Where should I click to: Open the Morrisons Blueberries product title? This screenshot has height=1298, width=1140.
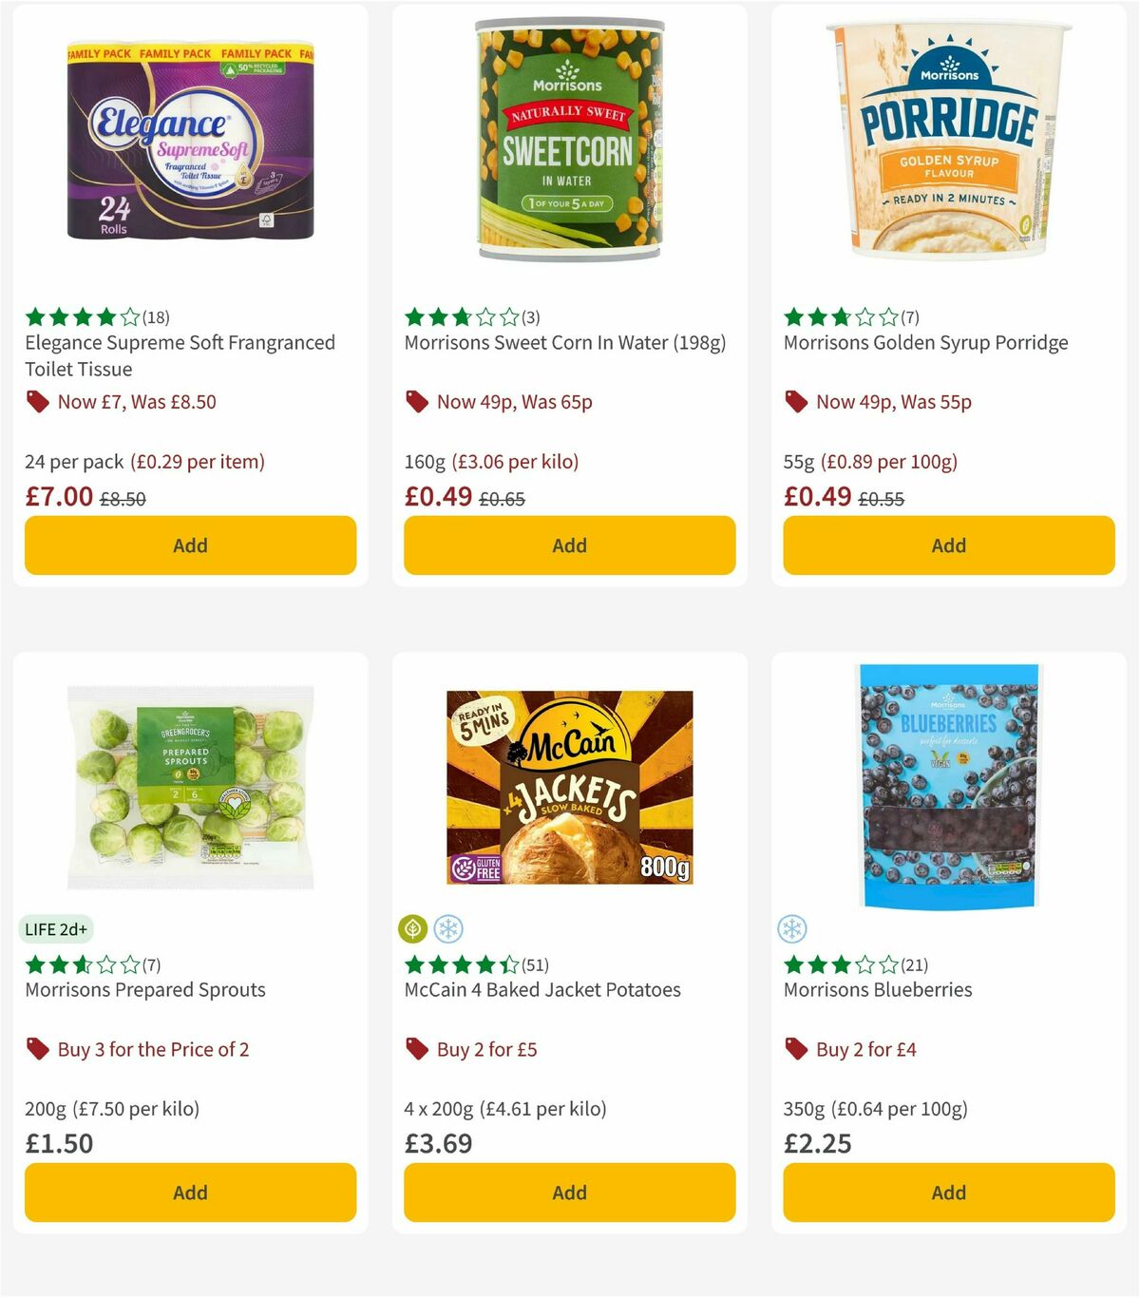878,989
